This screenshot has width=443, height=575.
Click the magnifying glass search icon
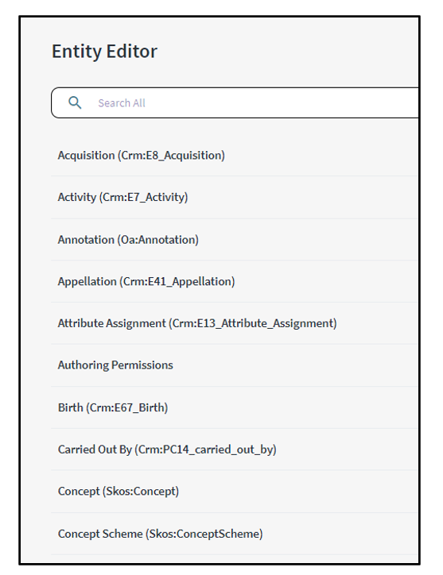click(x=75, y=102)
